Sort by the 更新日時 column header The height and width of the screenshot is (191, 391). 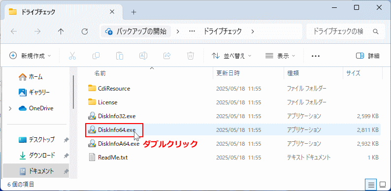tap(228, 73)
